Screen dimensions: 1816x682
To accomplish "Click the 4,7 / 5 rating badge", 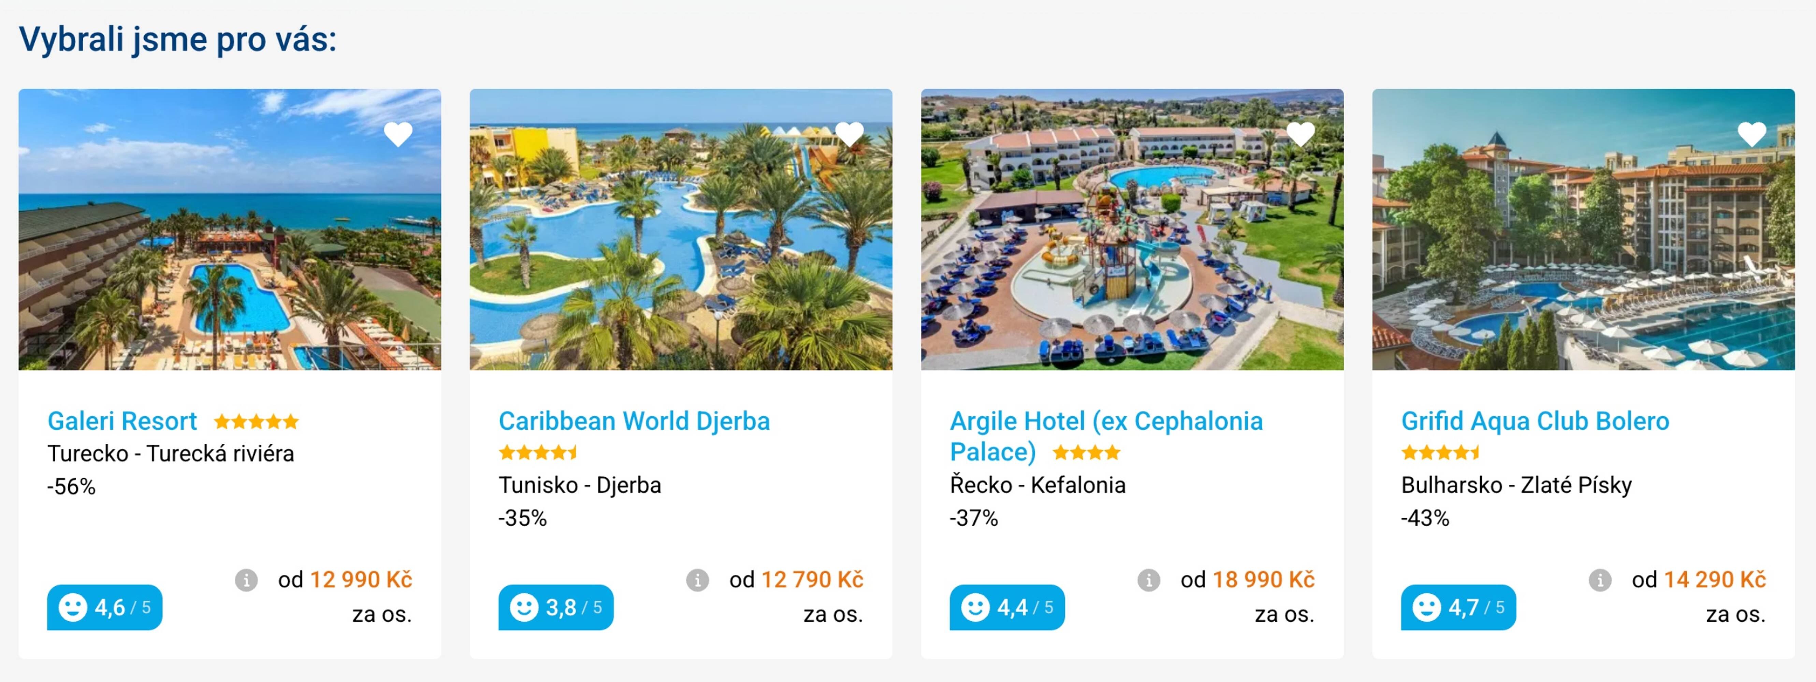I will (x=1458, y=607).
